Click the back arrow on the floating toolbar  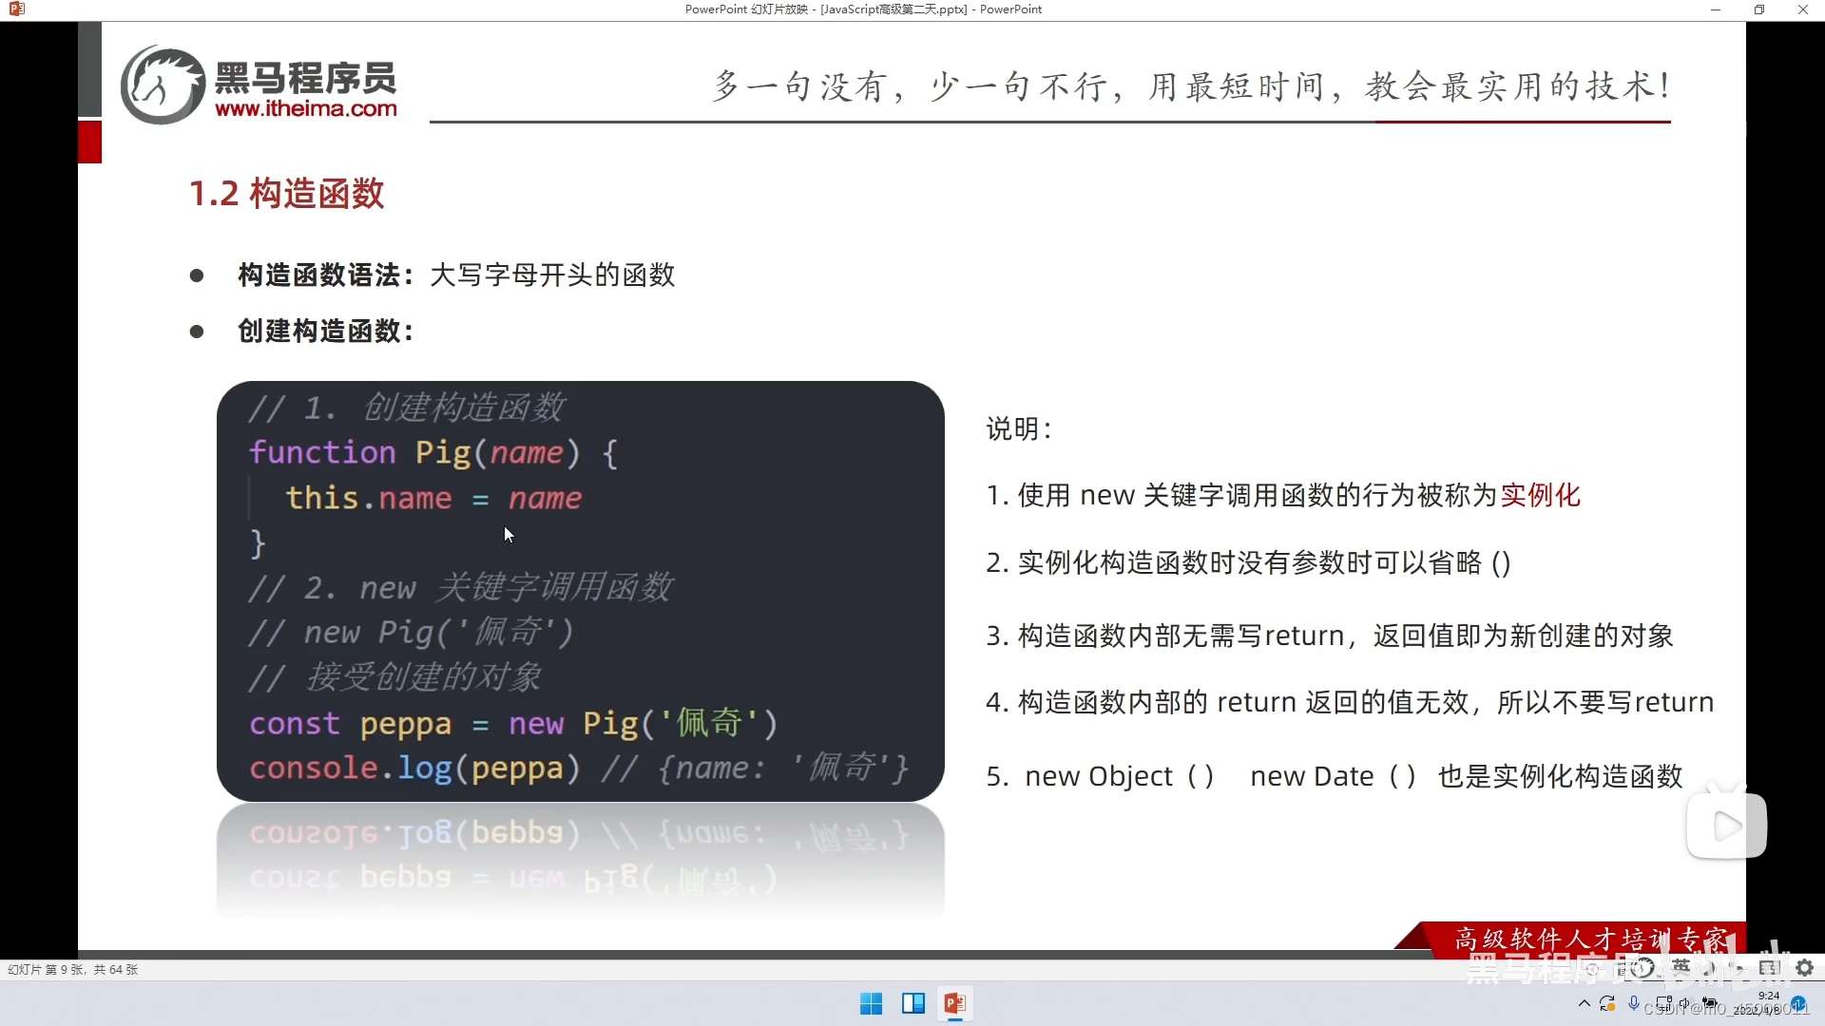(x=1593, y=967)
